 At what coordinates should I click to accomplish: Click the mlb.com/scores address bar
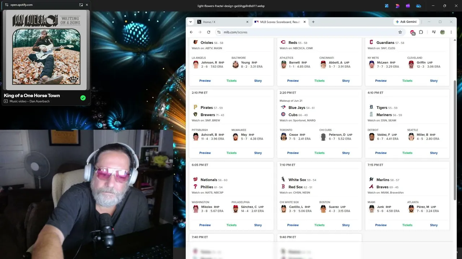point(310,32)
